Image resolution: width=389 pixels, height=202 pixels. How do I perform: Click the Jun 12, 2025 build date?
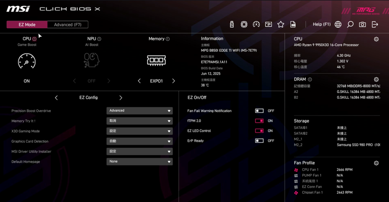tap(210, 74)
